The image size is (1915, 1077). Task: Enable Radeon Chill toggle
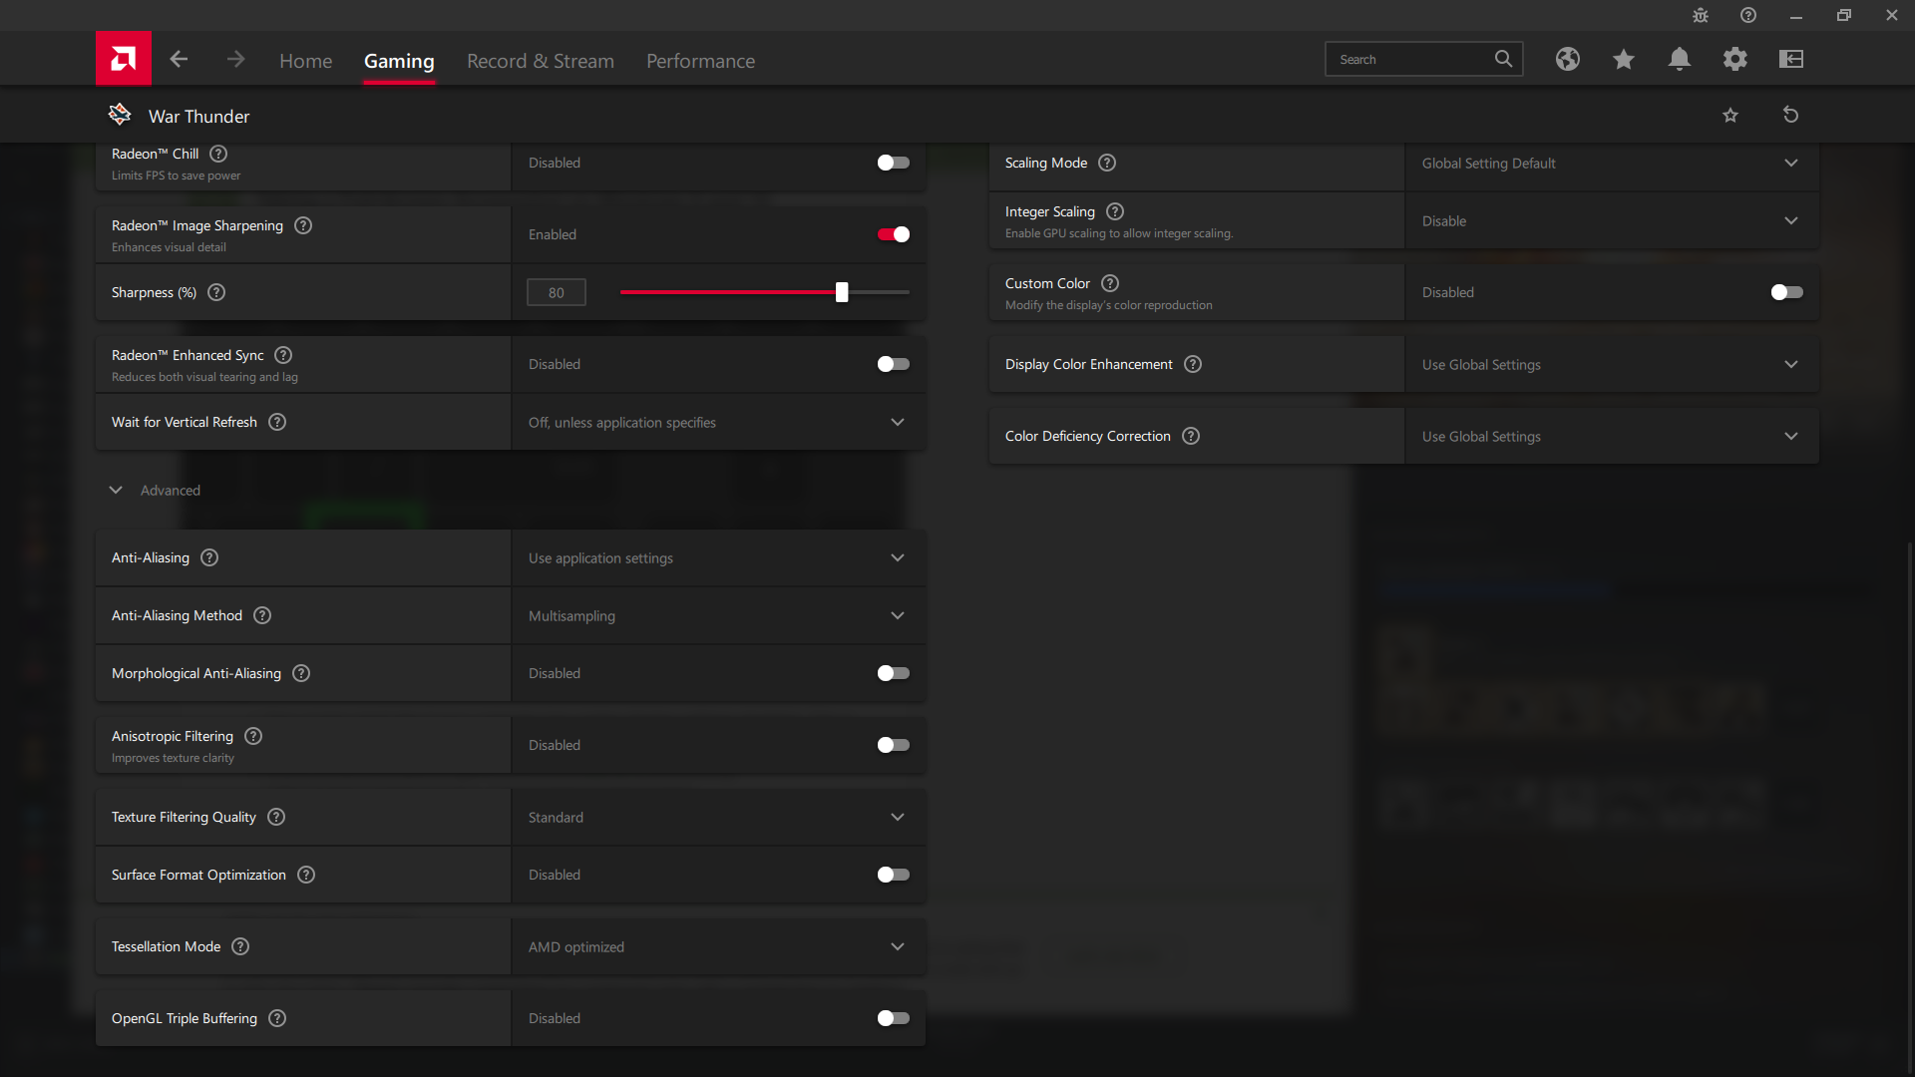click(x=893, y=163)
